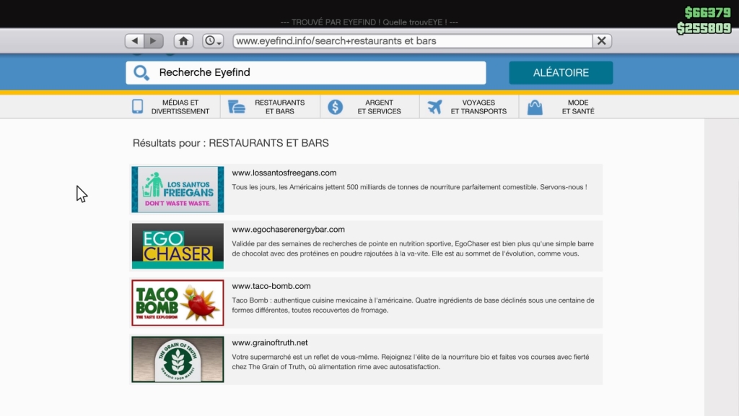Screen dimensions: 739x416
Task: Click the address bar URL field
Action: tap(412, 41)
